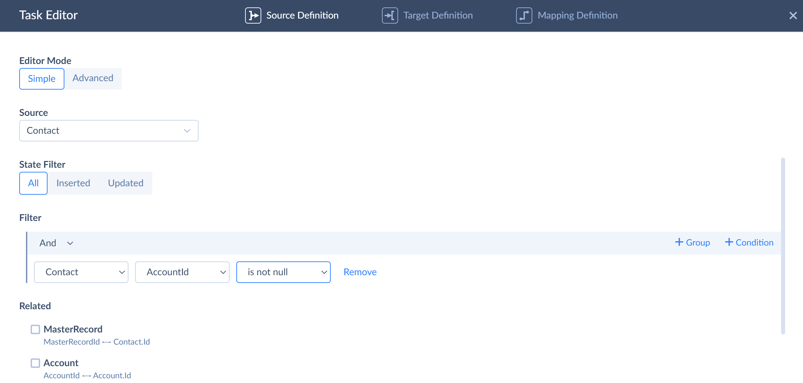Select the All state filter option
Viewport: 803px width, 383px height.
click(33, 183)
